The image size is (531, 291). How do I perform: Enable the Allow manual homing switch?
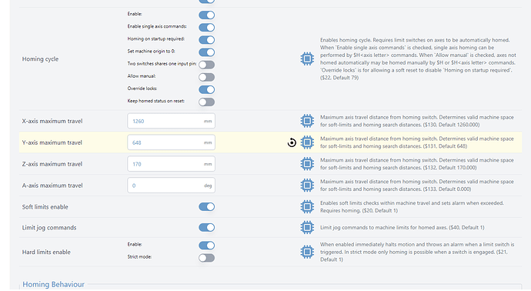point(206,77)
